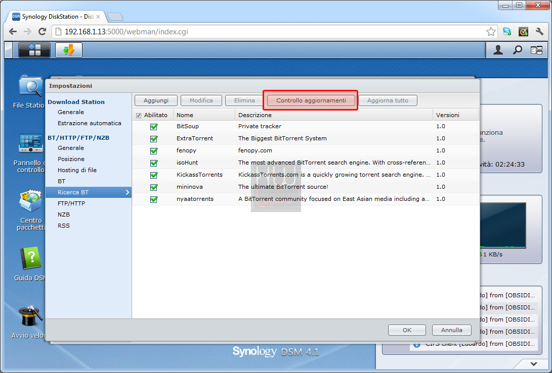Cancel with the Annulla button
The width and height of the screenshot is (552, 373).
[x=452, y=330]
